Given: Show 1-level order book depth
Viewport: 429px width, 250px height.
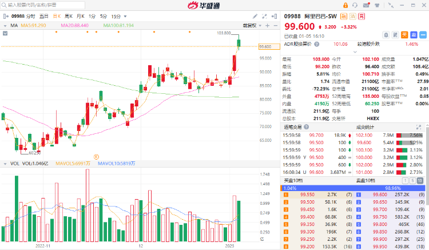Looking at the screenshot, I should coord(405,181).
